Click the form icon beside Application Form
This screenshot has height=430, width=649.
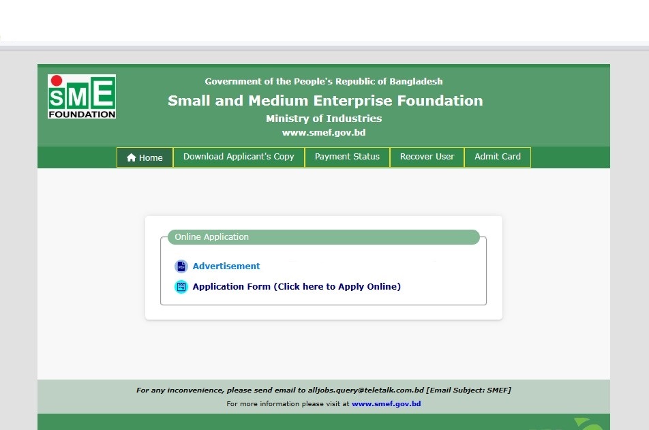(x=181, y=287)
